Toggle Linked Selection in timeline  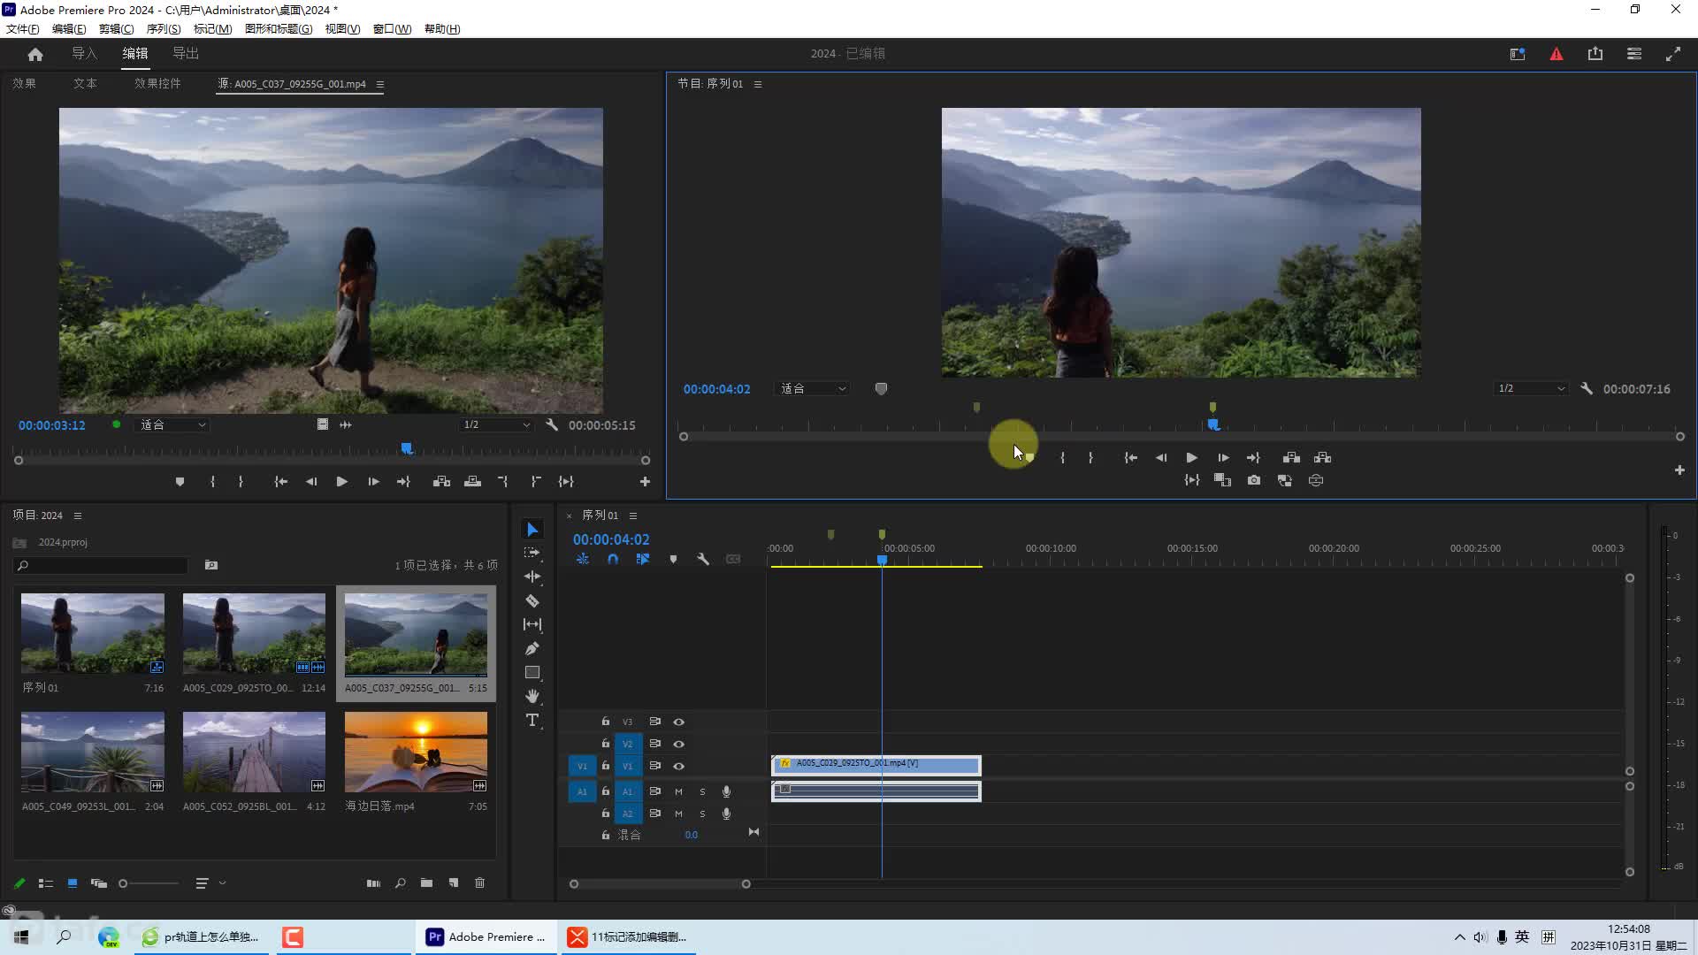tap(643, 559)
